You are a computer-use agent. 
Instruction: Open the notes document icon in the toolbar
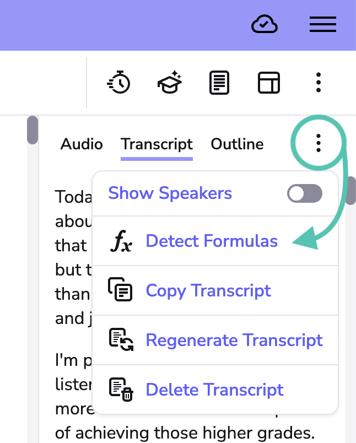(x=219, y=83)
